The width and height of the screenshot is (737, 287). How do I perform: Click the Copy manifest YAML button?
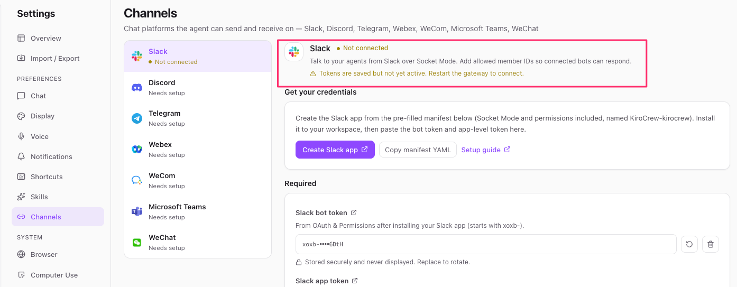tap(418, 150)
